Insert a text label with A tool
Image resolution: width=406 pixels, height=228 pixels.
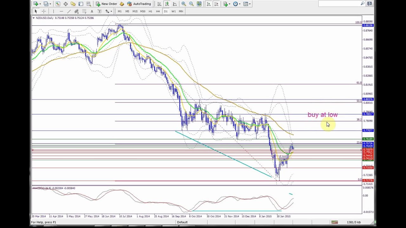pos(92,11)
